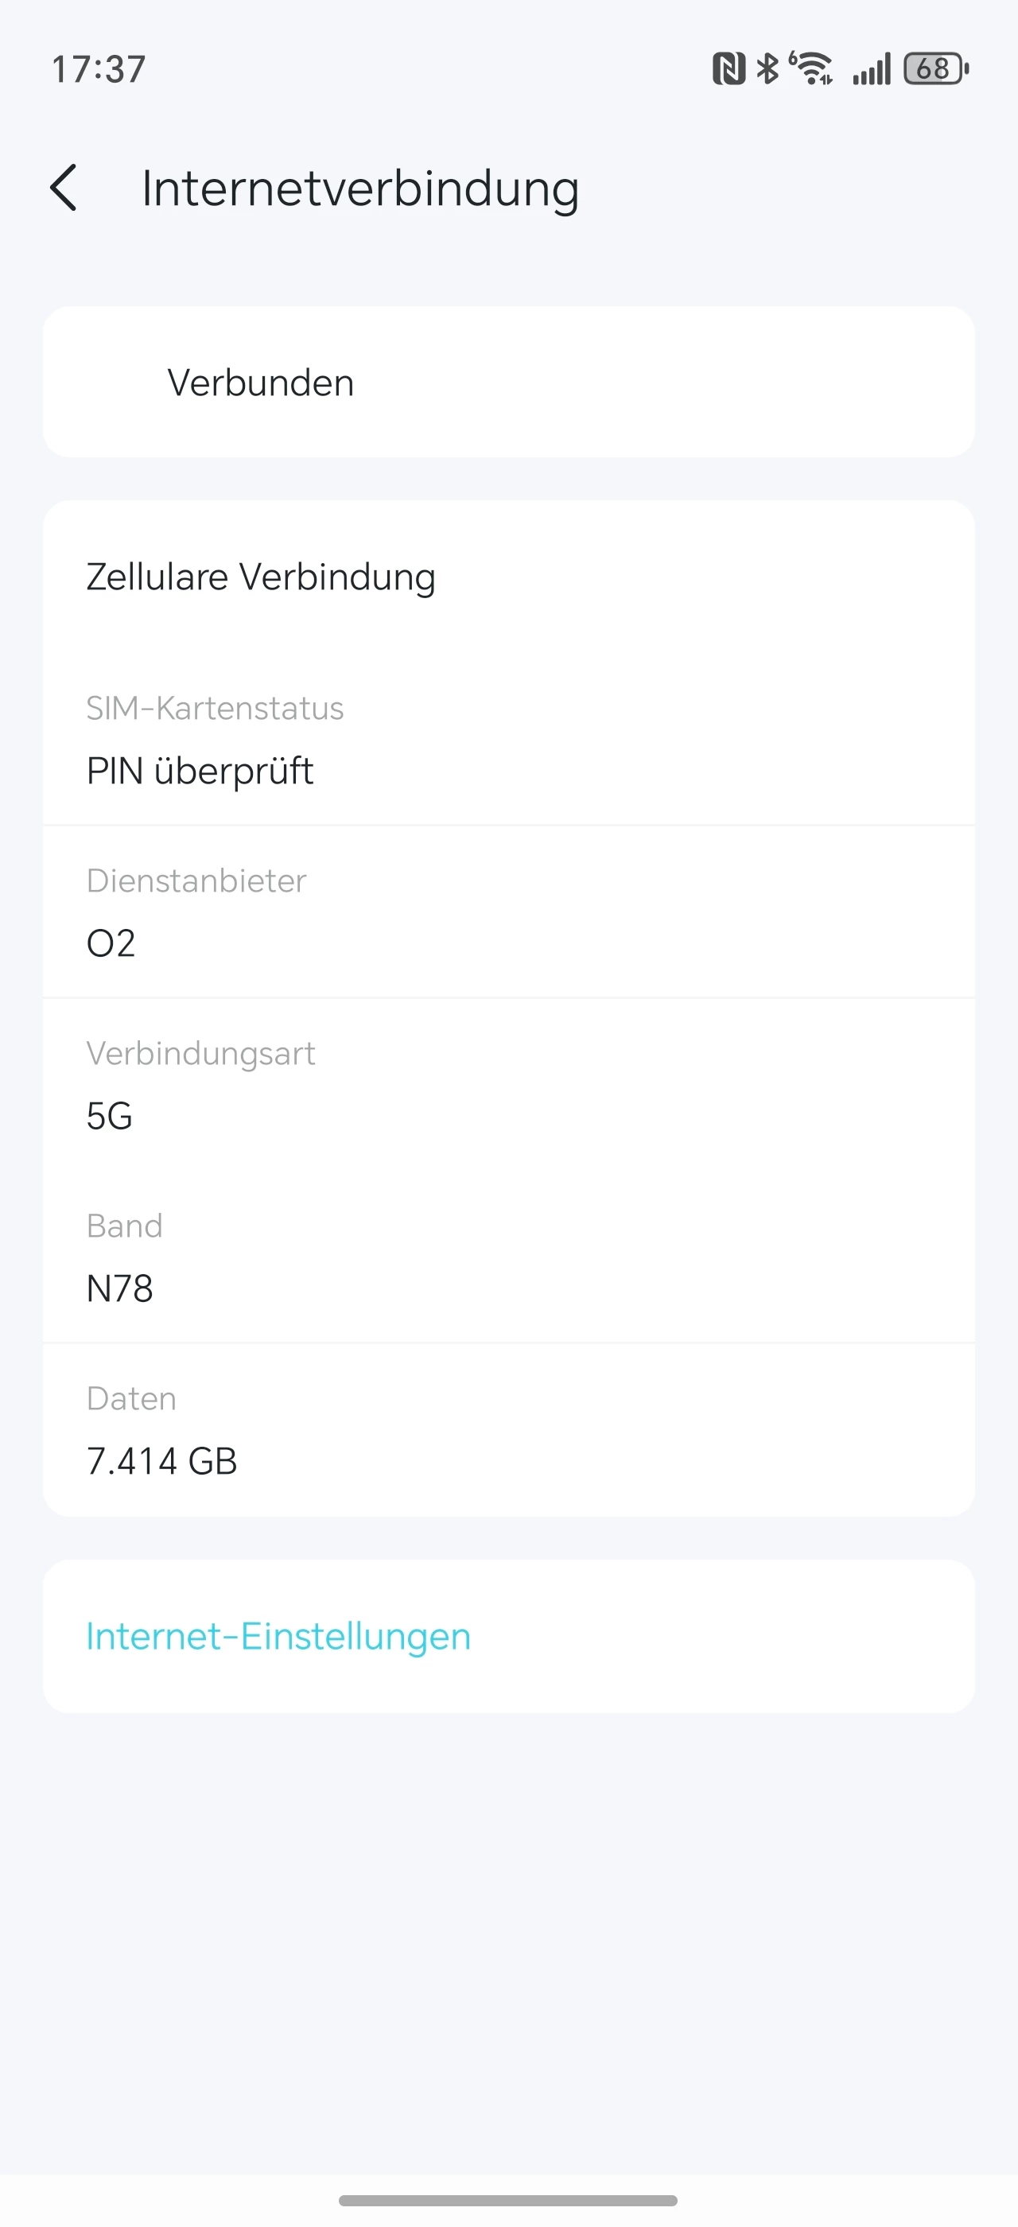Screen dimensions: 1018x2227
Task: Tap the Daten label
Action: click(131, 1398)
